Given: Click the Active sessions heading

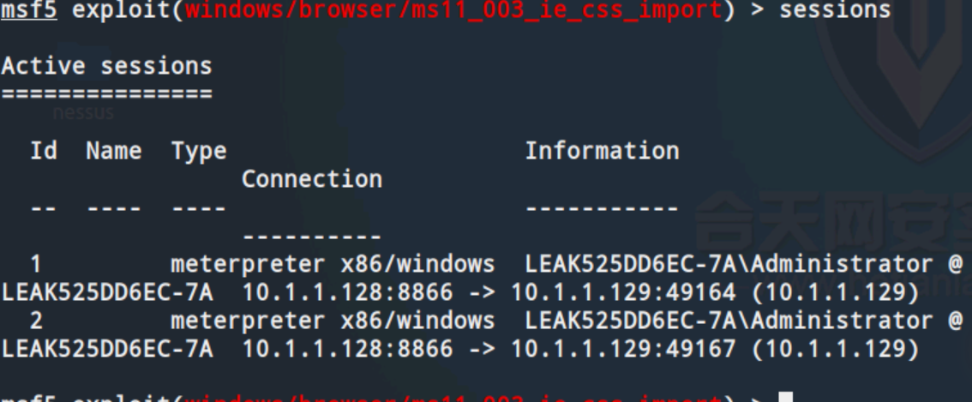Looking at the screenshot, I should coord(106,66).
